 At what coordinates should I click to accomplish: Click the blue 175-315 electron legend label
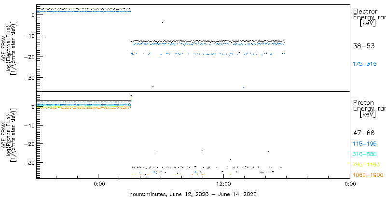[365, 64]
